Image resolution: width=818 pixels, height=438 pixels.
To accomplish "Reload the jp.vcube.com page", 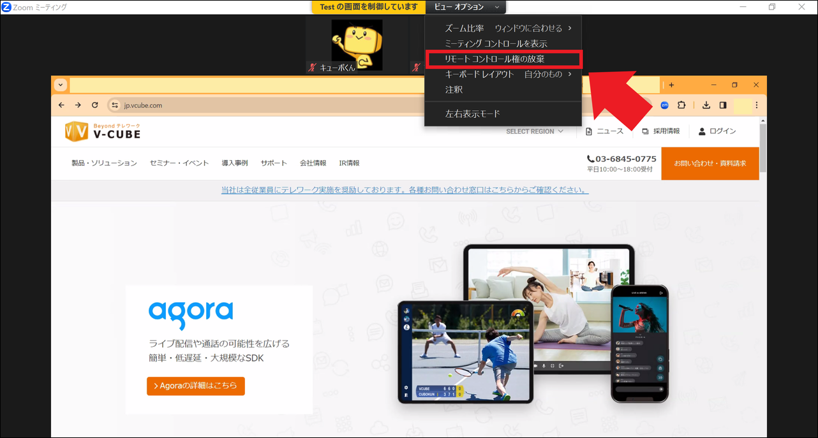I will [x=95, y=105].
